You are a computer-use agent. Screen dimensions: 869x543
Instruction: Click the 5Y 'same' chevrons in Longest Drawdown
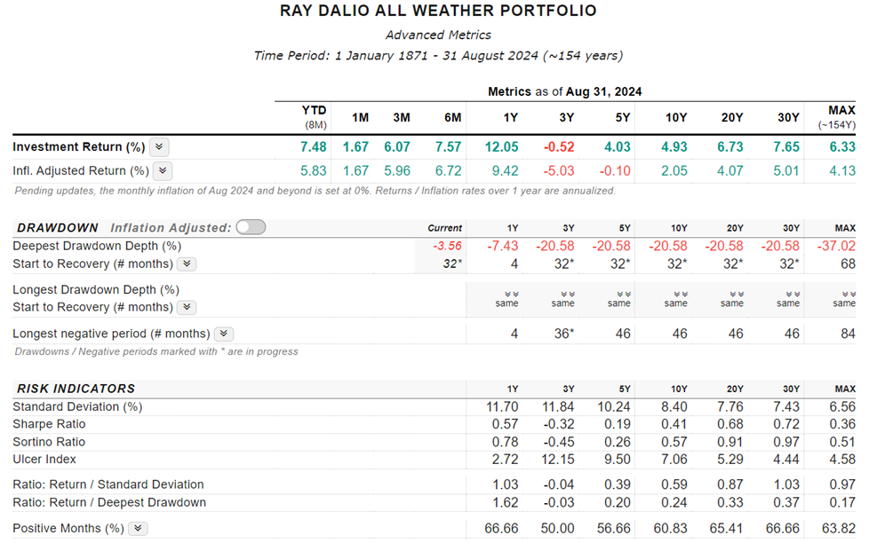click(619, 294)
